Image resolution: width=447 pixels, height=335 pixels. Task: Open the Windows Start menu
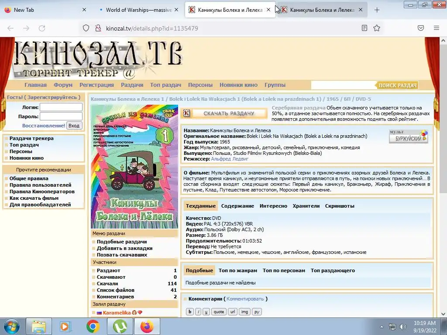click(12, 326)
